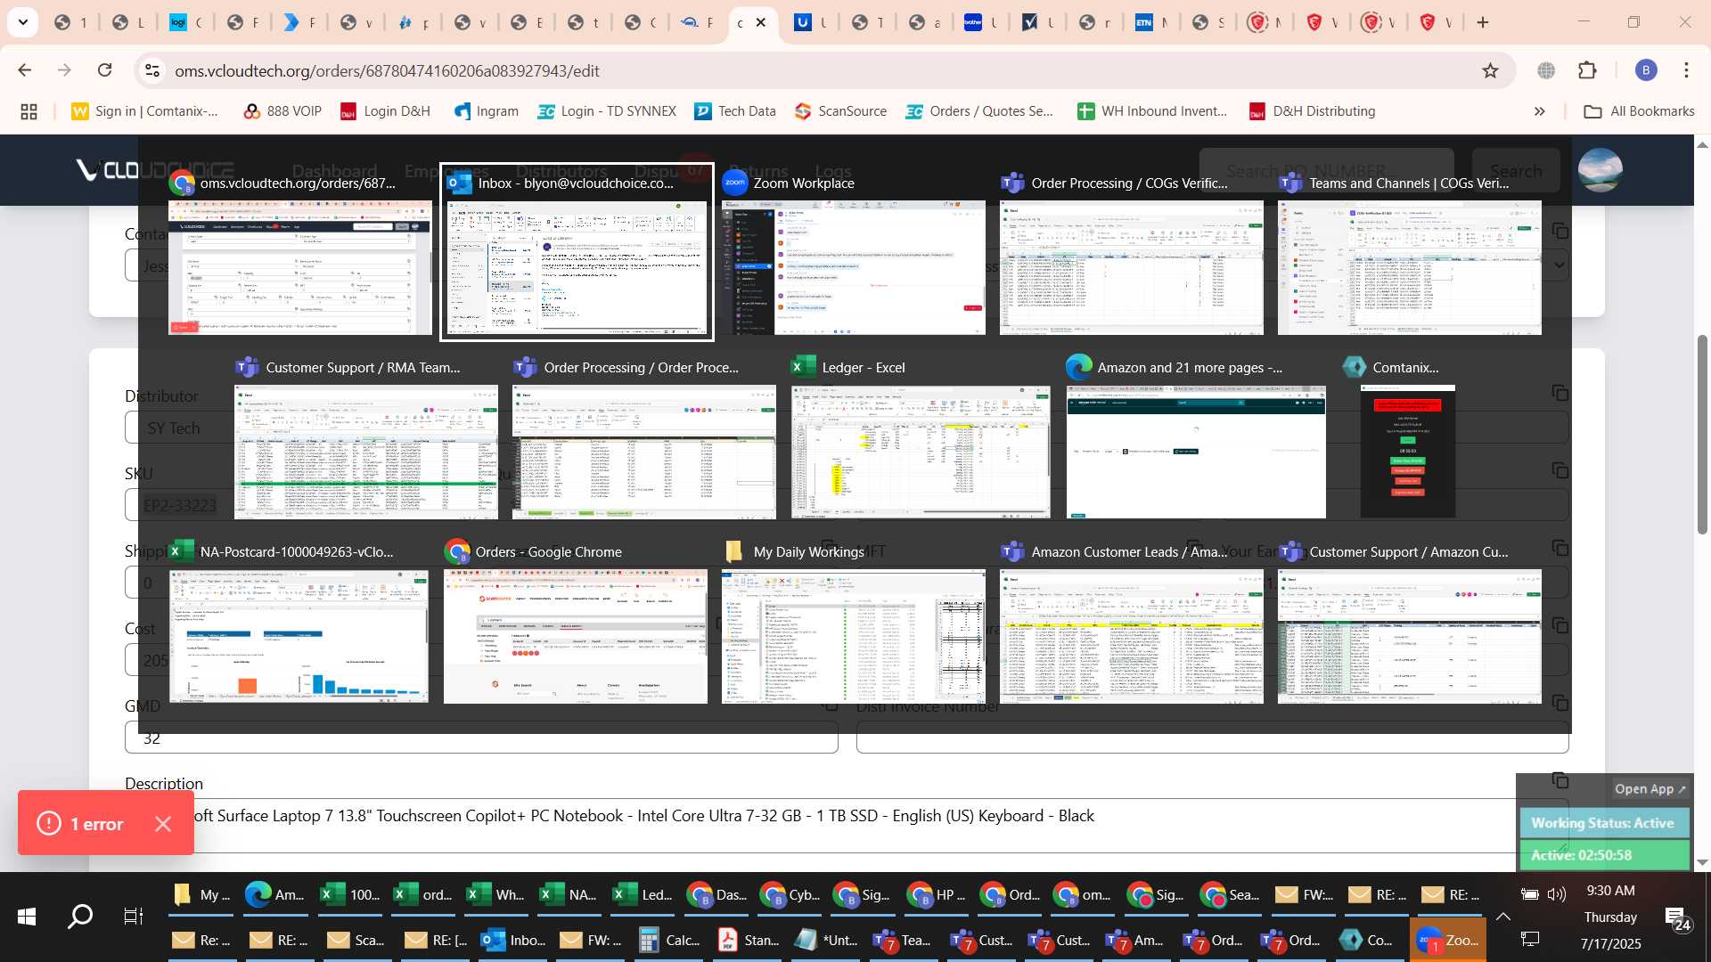Open Outlook Inbox taskbar button
The width and height of the screenshot is (1711, 962).
click(514, 941)
